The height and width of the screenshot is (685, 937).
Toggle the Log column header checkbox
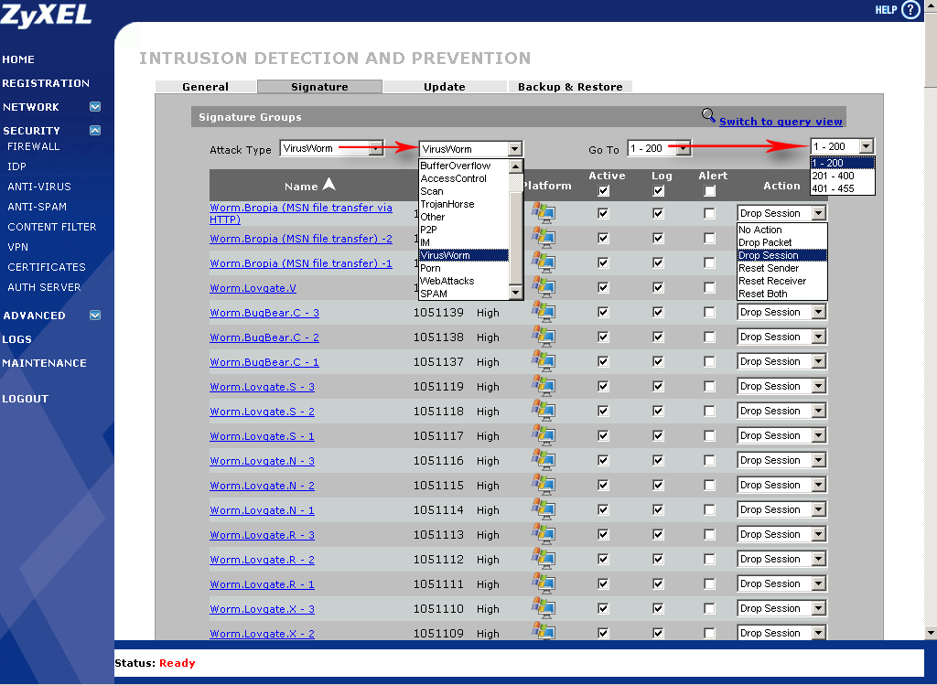click(x=659, y=191)
